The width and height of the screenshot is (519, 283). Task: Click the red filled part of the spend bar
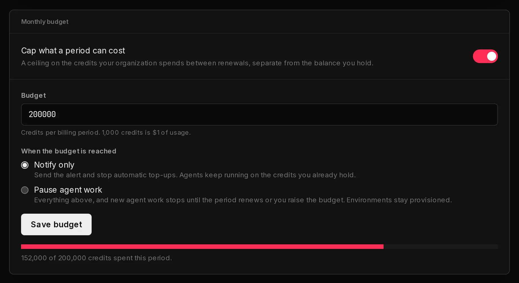coord(202,247)
